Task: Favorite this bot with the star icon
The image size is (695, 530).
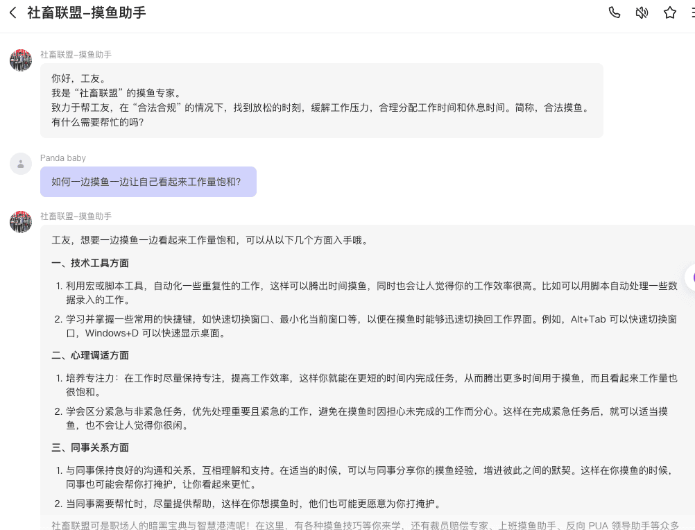Action: click(669, 13)
